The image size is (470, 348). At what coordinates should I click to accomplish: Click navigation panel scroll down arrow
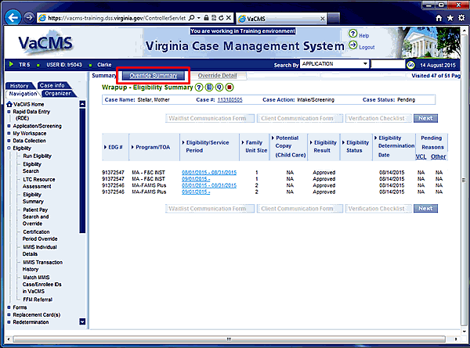(82, 322)
